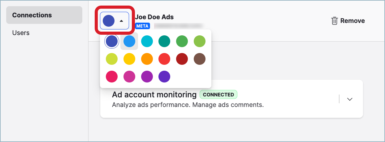Select the green color swatch

point(182,41)
